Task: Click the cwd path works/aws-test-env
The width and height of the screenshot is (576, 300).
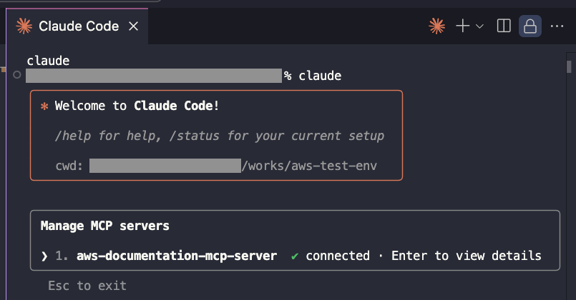Action: tap(309, 166)
